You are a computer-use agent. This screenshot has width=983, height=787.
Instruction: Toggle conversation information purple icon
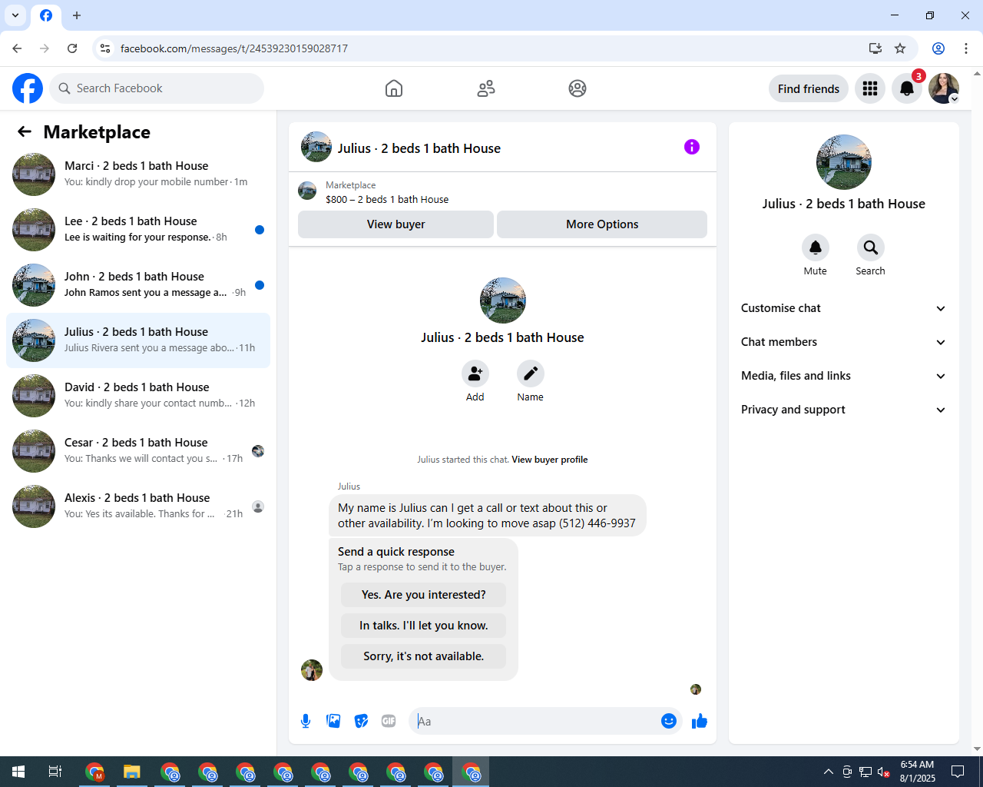coord(692,147)
